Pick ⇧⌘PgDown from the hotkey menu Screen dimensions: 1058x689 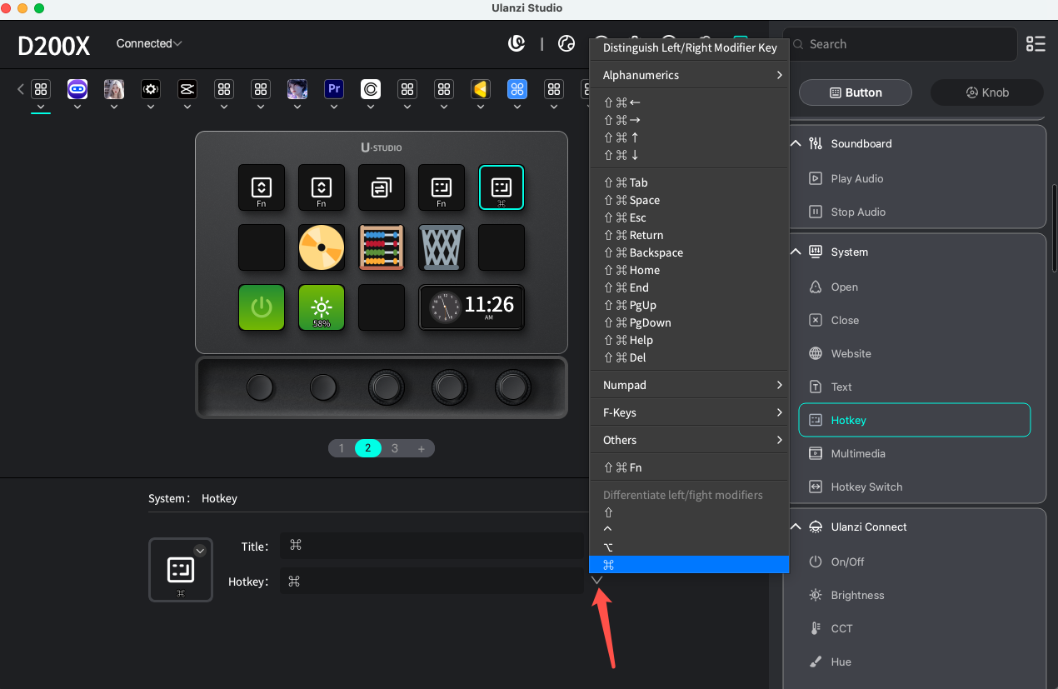(x=689, y=322)
